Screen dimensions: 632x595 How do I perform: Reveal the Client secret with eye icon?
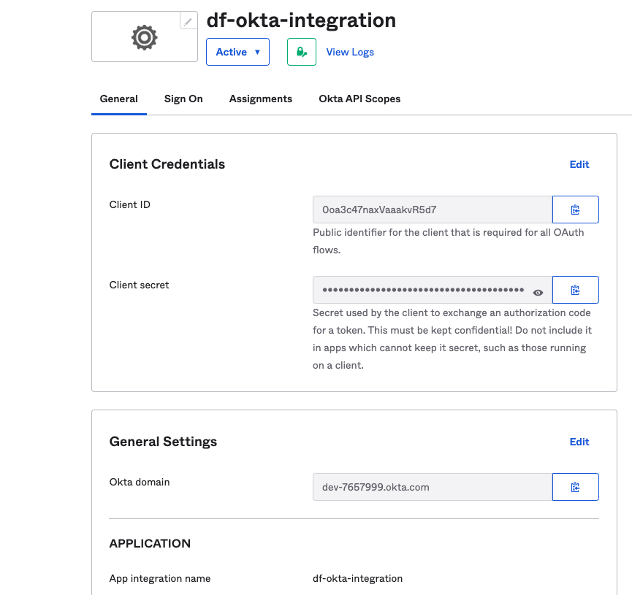click(x=538, y=293)
